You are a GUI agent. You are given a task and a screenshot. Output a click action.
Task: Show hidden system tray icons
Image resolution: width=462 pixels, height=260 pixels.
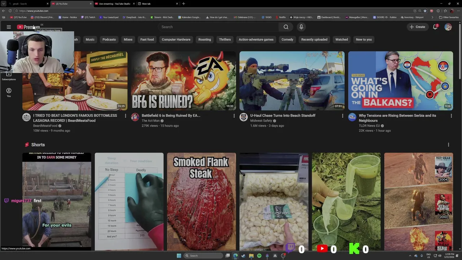coord(410,256)
